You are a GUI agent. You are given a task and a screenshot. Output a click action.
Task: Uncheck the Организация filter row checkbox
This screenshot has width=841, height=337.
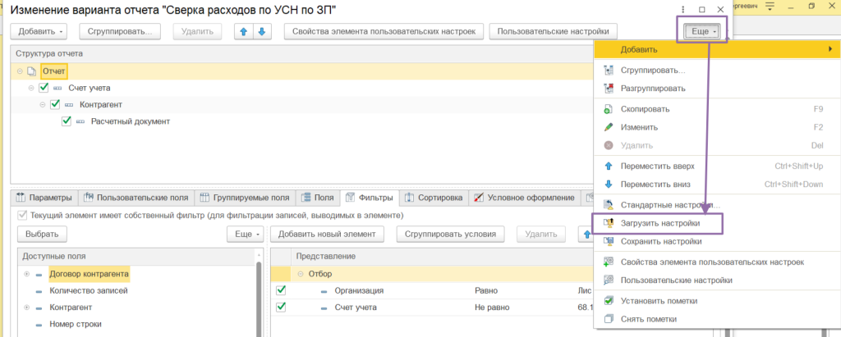click(x=281, y=290)
